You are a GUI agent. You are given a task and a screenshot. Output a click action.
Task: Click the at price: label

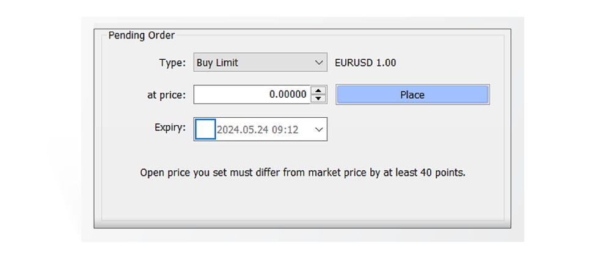tap(166, 95)
